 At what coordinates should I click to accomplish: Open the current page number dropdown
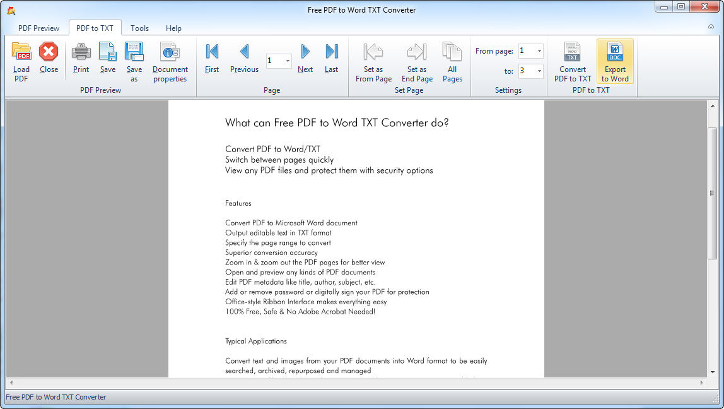pos(288,61)
